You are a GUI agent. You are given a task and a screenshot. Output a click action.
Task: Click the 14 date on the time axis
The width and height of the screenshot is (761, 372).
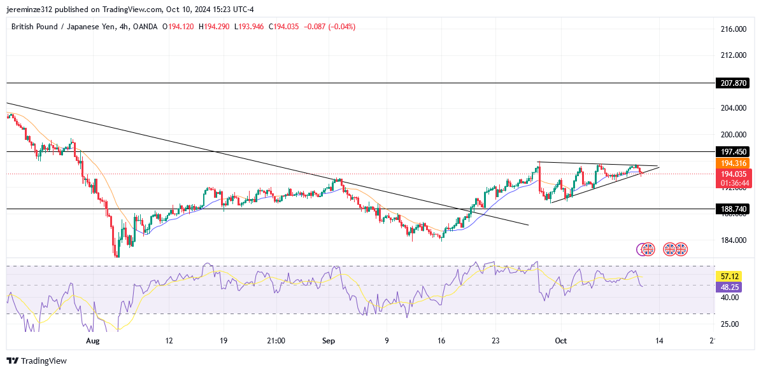[659, 341]
